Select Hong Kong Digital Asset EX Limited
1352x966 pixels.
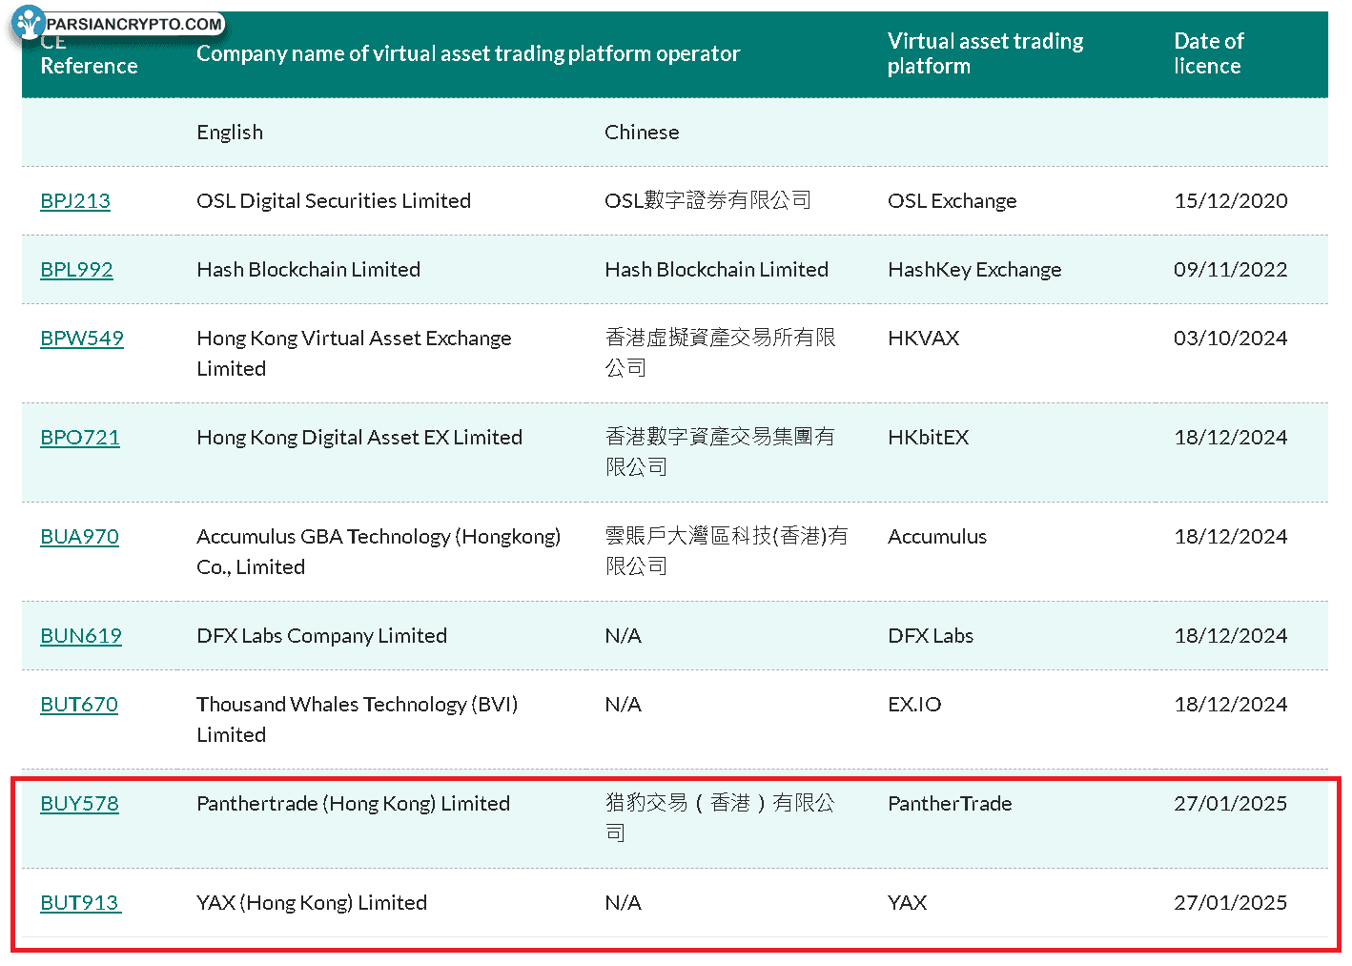click(x=359, y=438)
